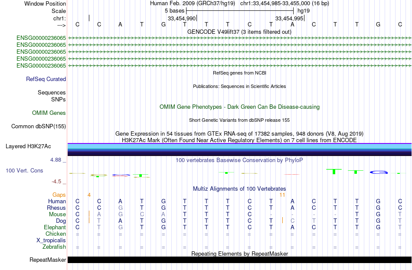Open the GENCODE V49lift37 track title
Image resolution: width=412 pixels, height=270 pixels.
pyautogui.click(x=239, y=32)
